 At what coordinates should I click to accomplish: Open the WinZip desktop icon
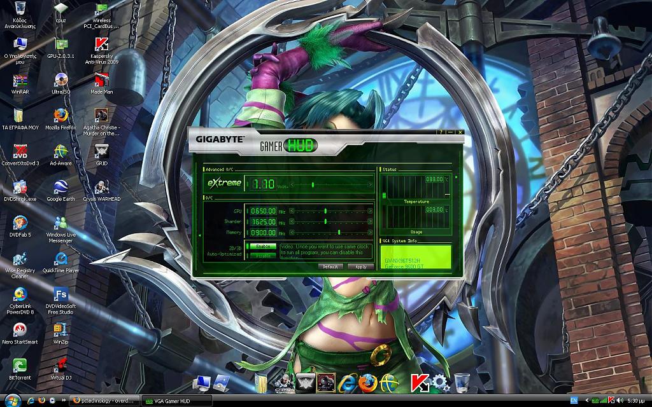coord(60,334)
